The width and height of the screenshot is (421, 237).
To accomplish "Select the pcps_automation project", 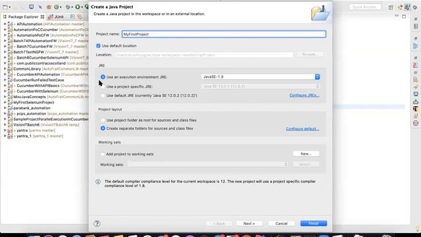I will click(31, 114).
